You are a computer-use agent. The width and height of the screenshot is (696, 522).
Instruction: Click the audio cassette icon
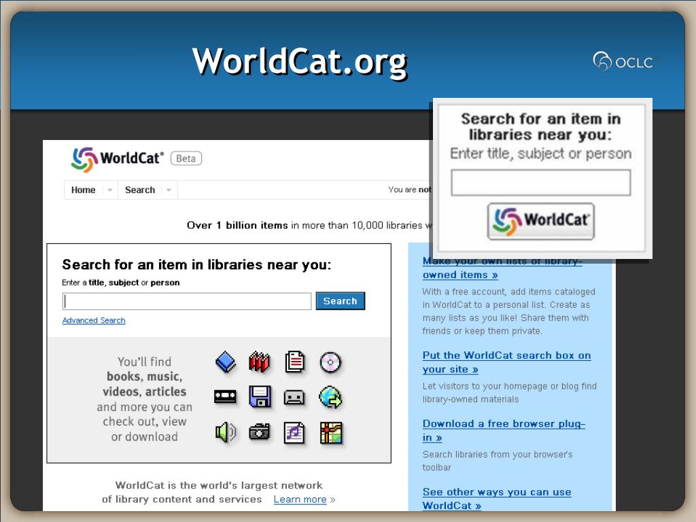click(294, 397)
